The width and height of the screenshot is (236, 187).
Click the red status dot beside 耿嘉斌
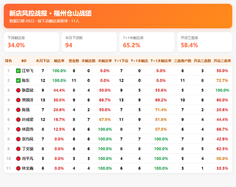coord(18,90)
